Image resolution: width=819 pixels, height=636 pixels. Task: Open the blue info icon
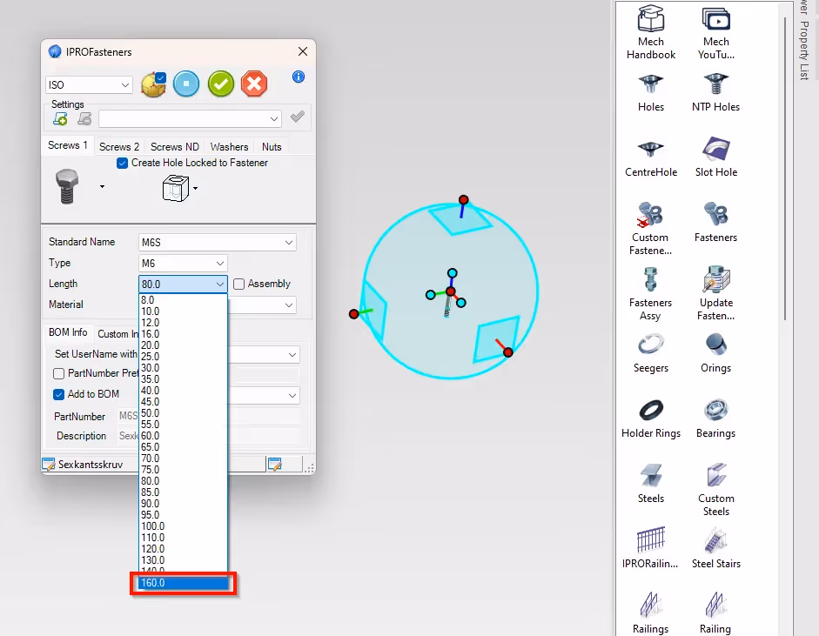point(299,77)
